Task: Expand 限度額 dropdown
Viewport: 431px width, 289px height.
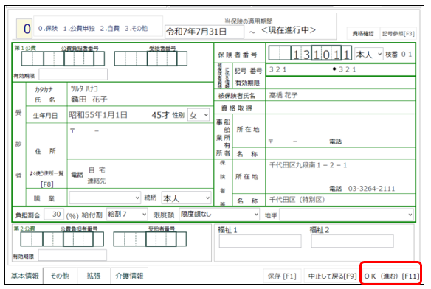Action: pos(219,215)
